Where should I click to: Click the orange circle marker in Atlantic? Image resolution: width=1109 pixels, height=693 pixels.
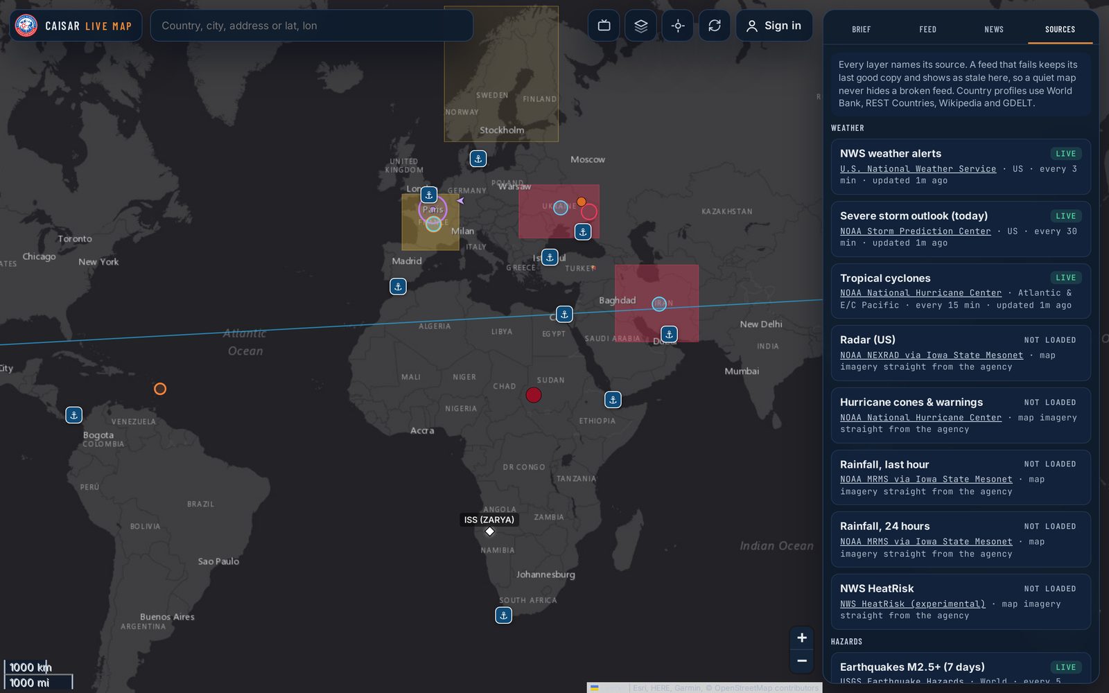pos(160,389)
